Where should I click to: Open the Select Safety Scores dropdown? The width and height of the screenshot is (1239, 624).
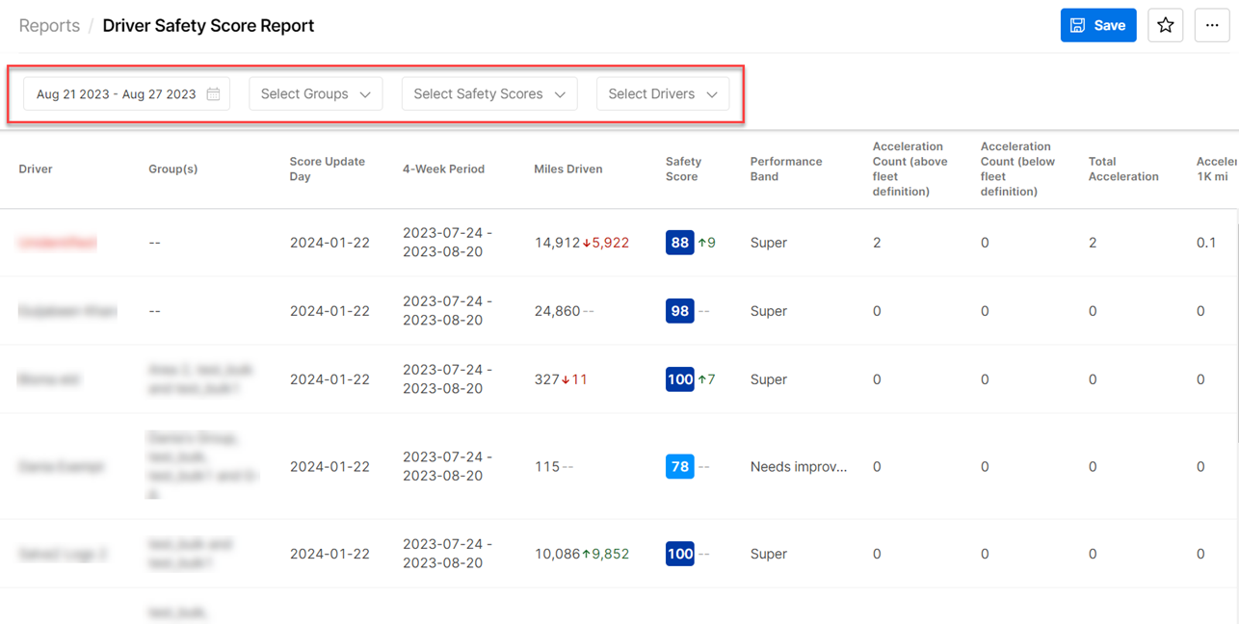[488, 94]
